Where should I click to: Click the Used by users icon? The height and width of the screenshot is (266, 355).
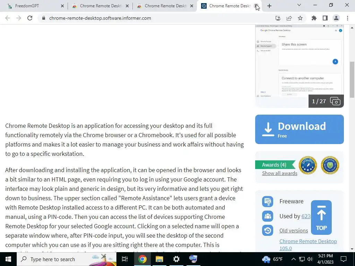pos(268,216)
